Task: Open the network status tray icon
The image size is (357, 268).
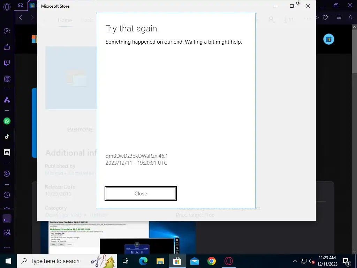Action: 304,261
